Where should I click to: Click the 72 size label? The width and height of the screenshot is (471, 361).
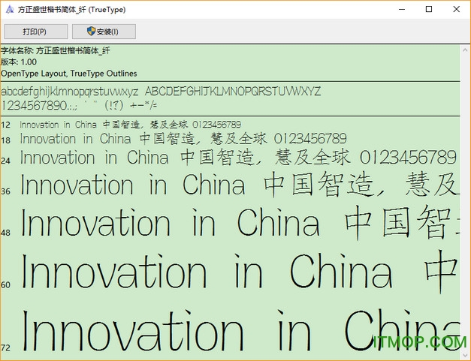tap(6, 348)
